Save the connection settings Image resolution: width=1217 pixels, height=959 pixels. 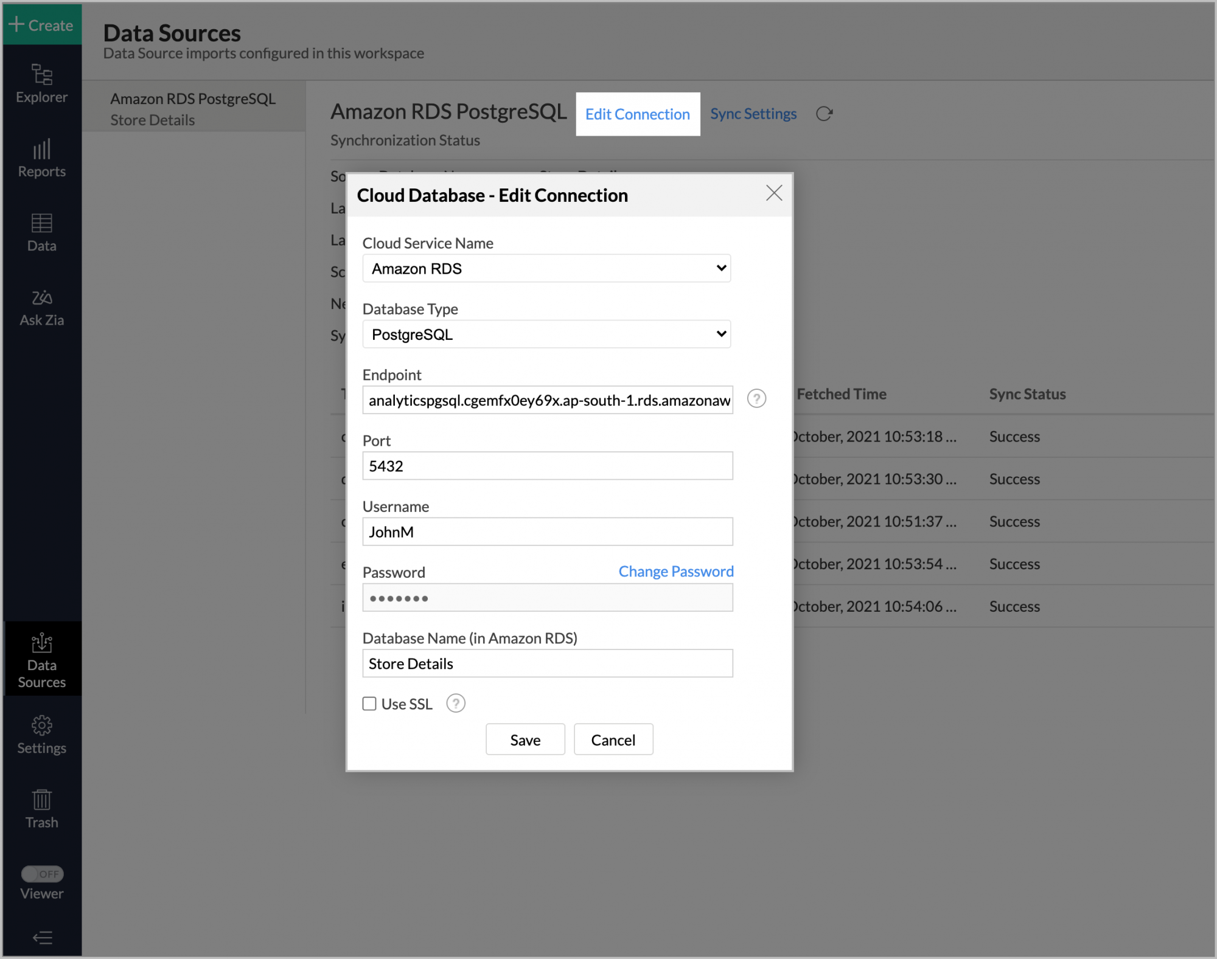pyautogui.click(x=525, y=739)
